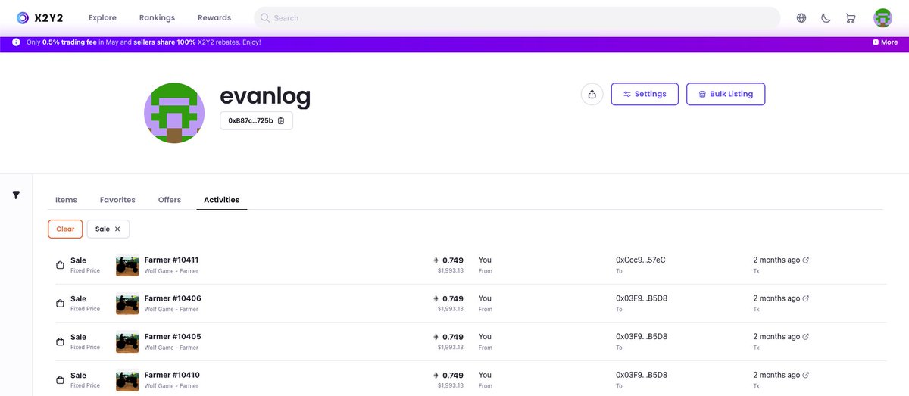Expand the More link in banner
This screenshot has height=396, width=909.
[x=885, y=42]
